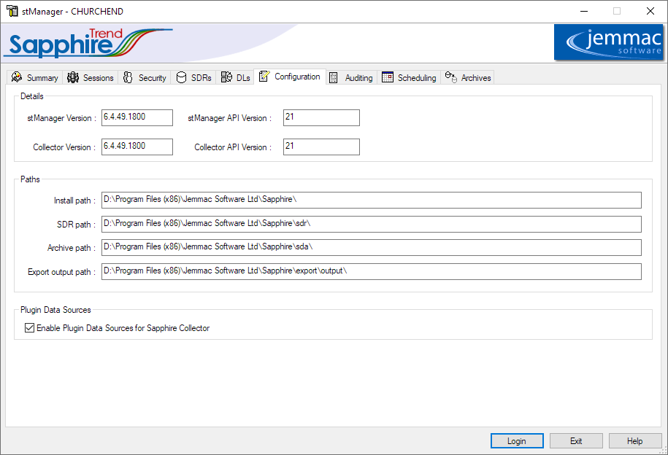
Task: Click the jemmac software logo
Action: (609, 42)
